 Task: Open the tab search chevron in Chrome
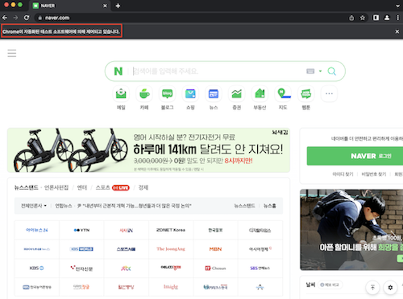point(398,5)
